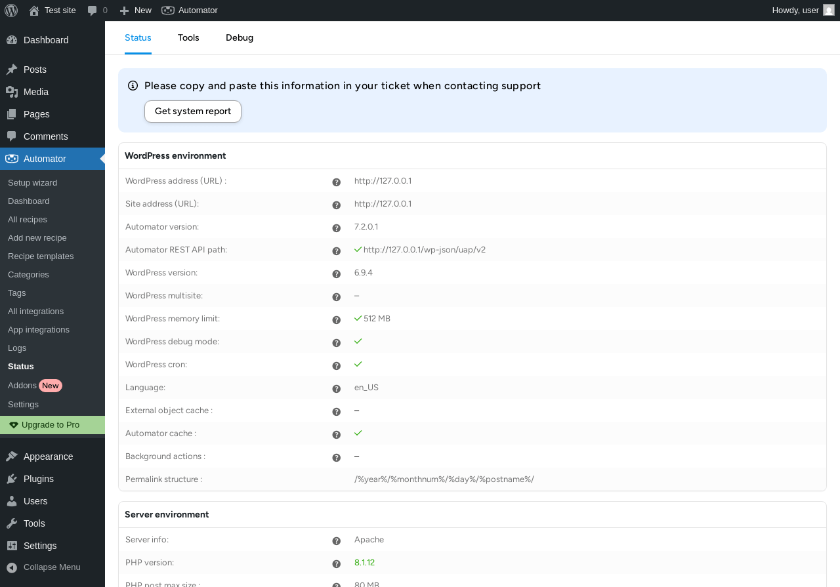840x587 pixels.
Task: Click help icon for WordPress cron row
Action: click(337, 366)
